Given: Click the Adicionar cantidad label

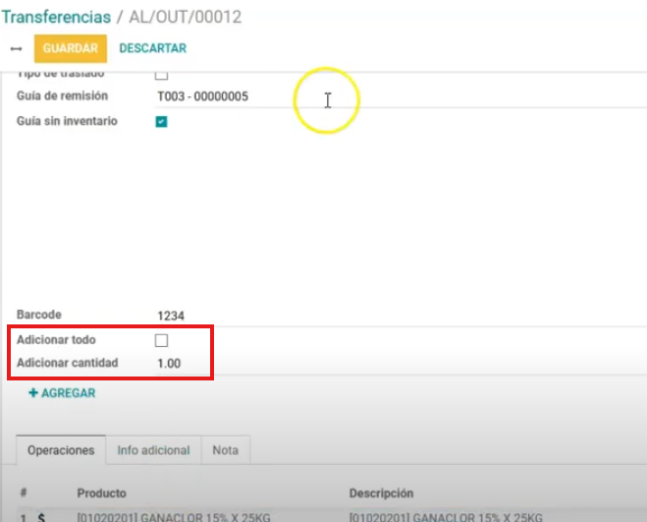Looking at the screenshot, I should coord(68,363).
